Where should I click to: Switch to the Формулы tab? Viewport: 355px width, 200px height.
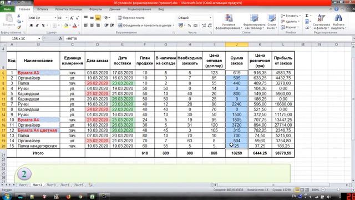click(95, 9)
